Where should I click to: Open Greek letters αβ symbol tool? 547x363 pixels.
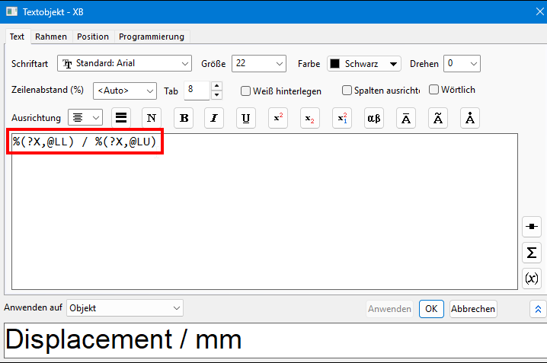pyautogui.click(x=373, y=118)
